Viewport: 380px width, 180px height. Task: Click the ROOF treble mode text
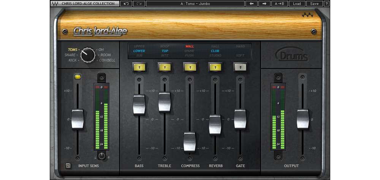tap(165, 46)
